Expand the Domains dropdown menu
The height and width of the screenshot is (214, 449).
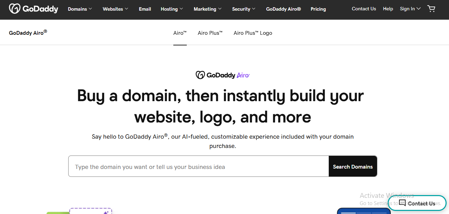click(80, 9)
